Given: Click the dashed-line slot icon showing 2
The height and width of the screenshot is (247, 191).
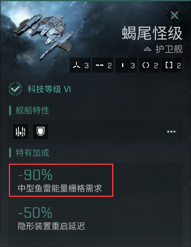Looking at the screenshot, I should coord(103,65).
